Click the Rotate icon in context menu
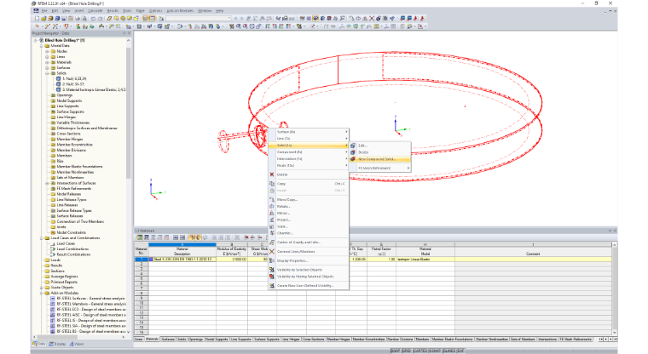The width and height of the screenshot is (648, 354). [x=272, y=206]
